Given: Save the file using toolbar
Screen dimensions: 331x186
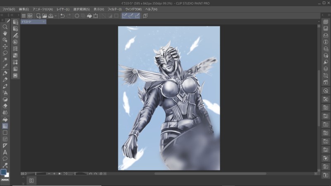Looking at the screenshot, I should click(50, 16).
